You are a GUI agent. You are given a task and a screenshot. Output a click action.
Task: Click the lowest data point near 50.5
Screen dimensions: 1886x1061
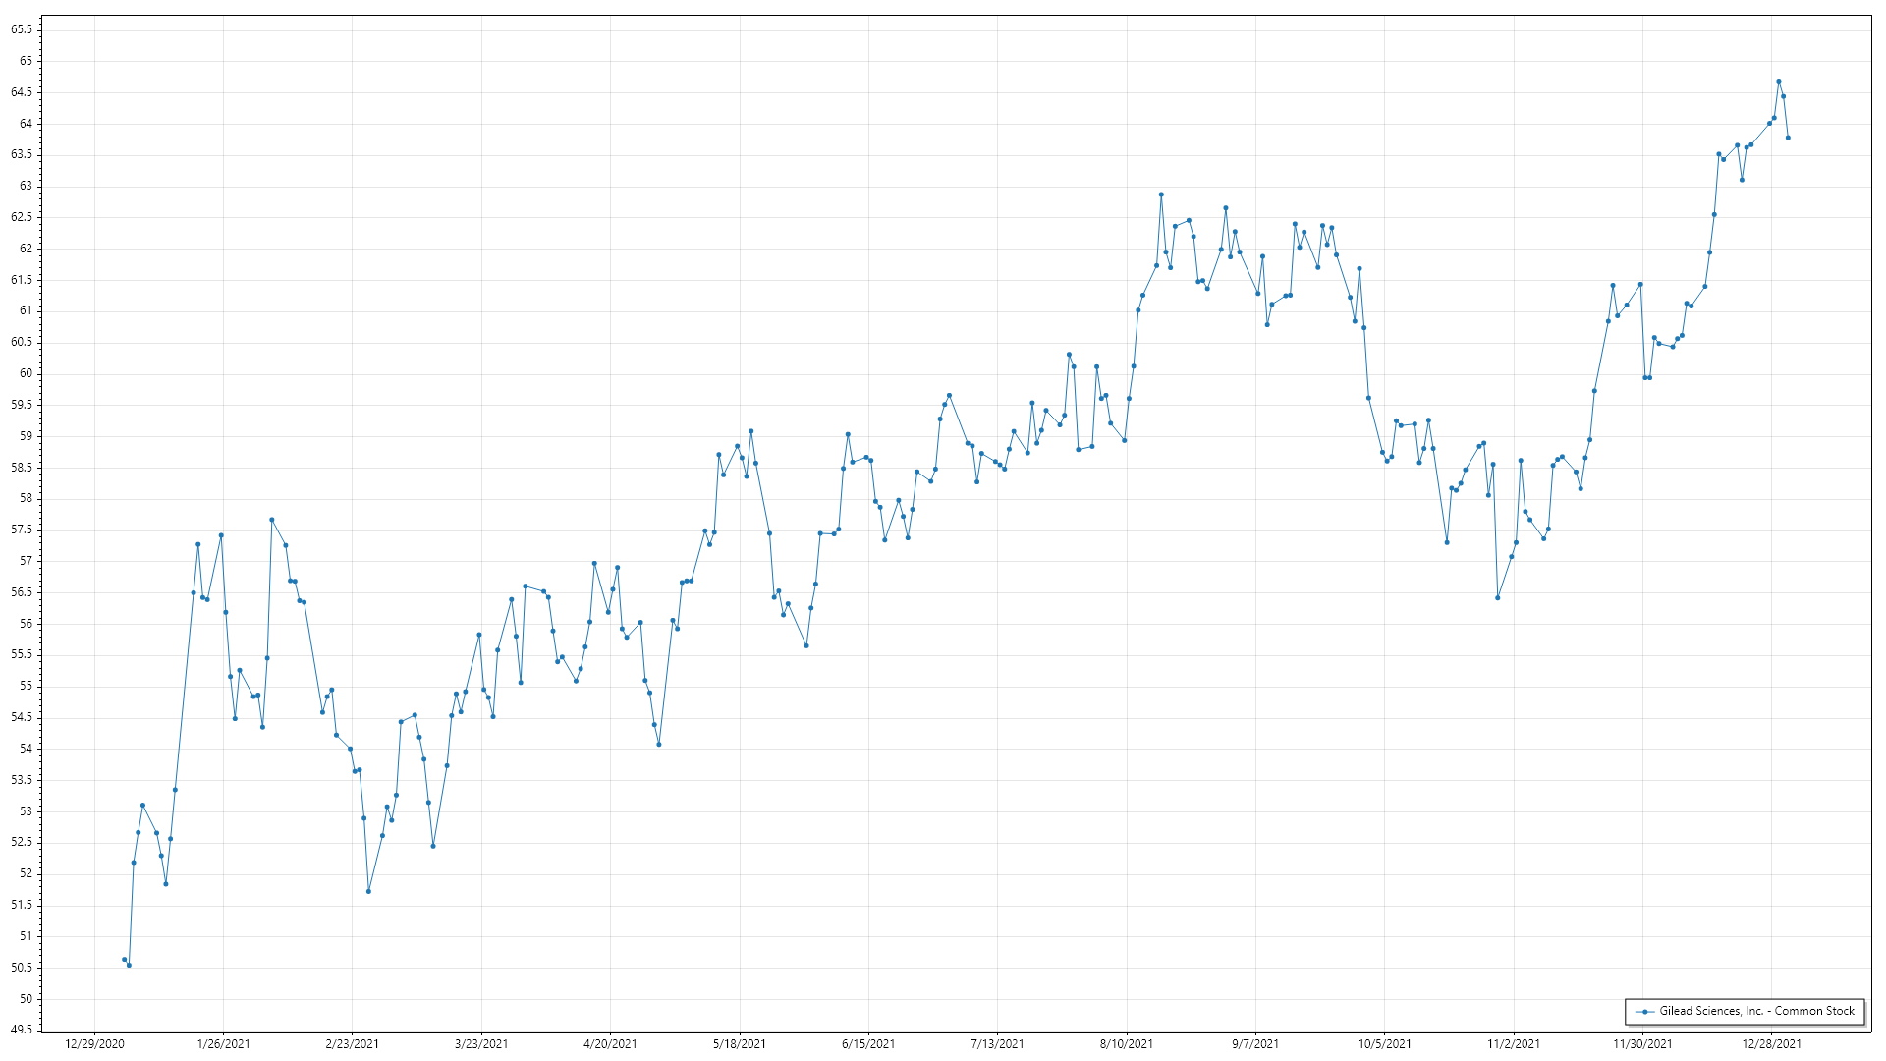[129, 966]
